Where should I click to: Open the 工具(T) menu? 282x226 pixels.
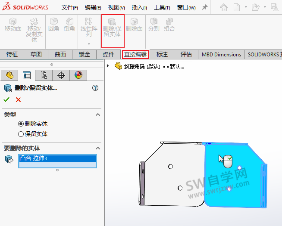click(162, 8)
